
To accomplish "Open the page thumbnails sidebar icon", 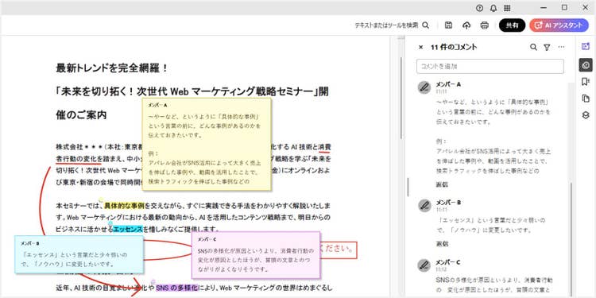I will click(x=586, y=99).
